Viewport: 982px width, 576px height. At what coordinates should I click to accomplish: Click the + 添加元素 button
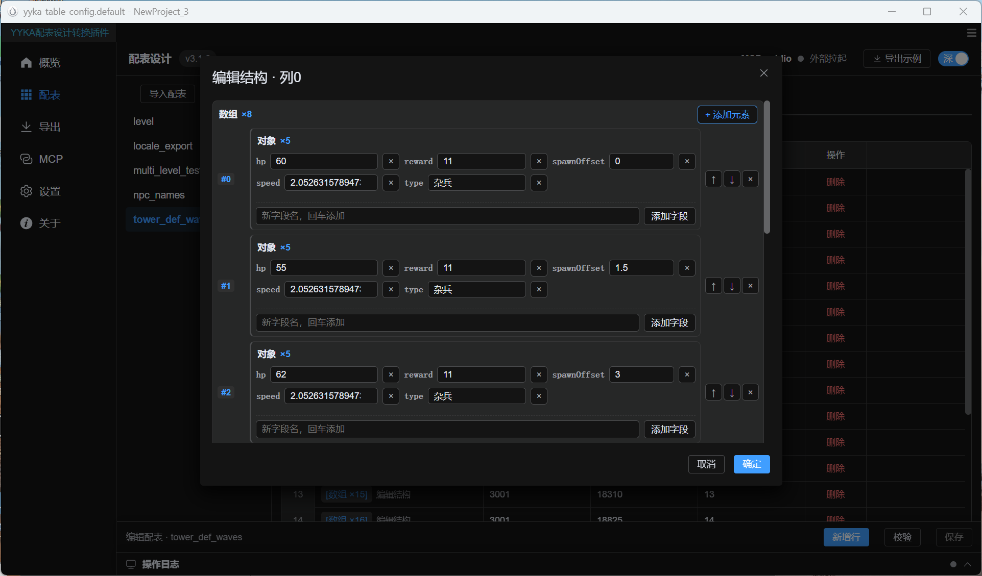pos(727,115)
